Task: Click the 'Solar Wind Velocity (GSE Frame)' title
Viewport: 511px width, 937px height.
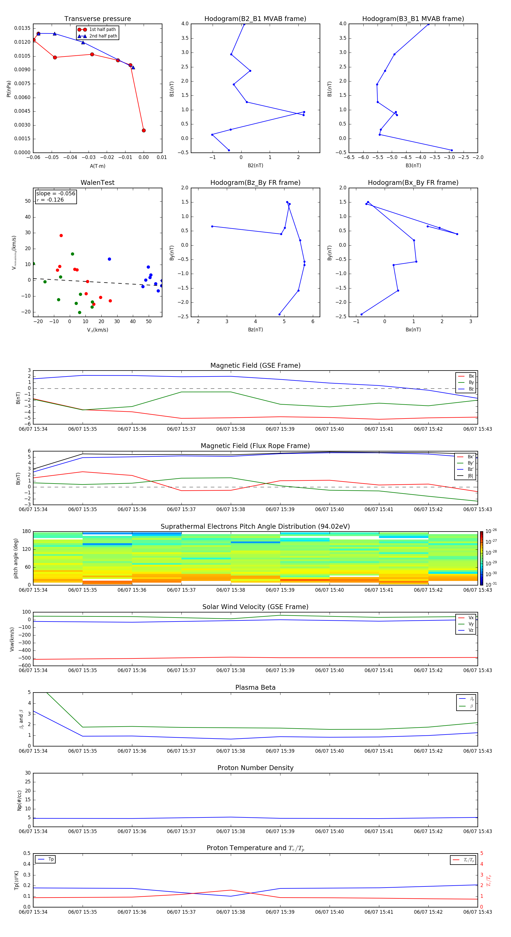Action: (x=255, y=607)
